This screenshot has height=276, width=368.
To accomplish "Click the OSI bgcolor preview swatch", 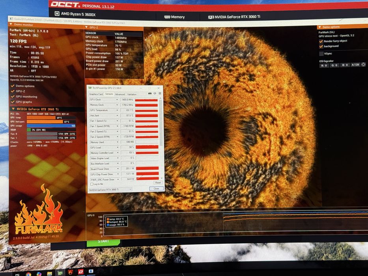I will click(x=363, y=64).
